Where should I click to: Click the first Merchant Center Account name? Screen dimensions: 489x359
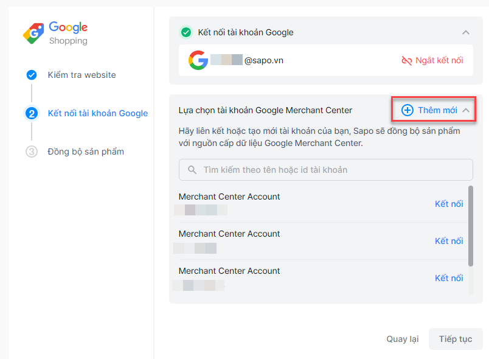(x=229, y=197)
